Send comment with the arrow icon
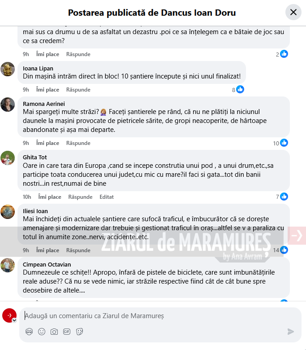Screen dimensions: 306x350 coord(291,332)
